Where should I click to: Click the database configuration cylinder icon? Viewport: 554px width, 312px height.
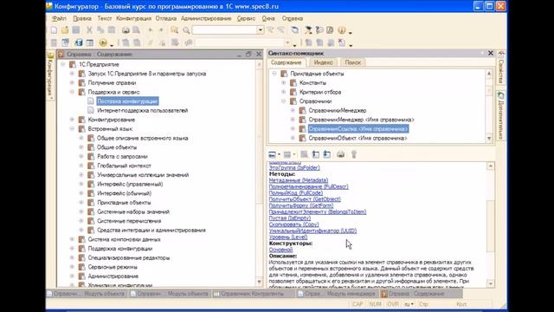pyautogui.click(x=79, y=43)
